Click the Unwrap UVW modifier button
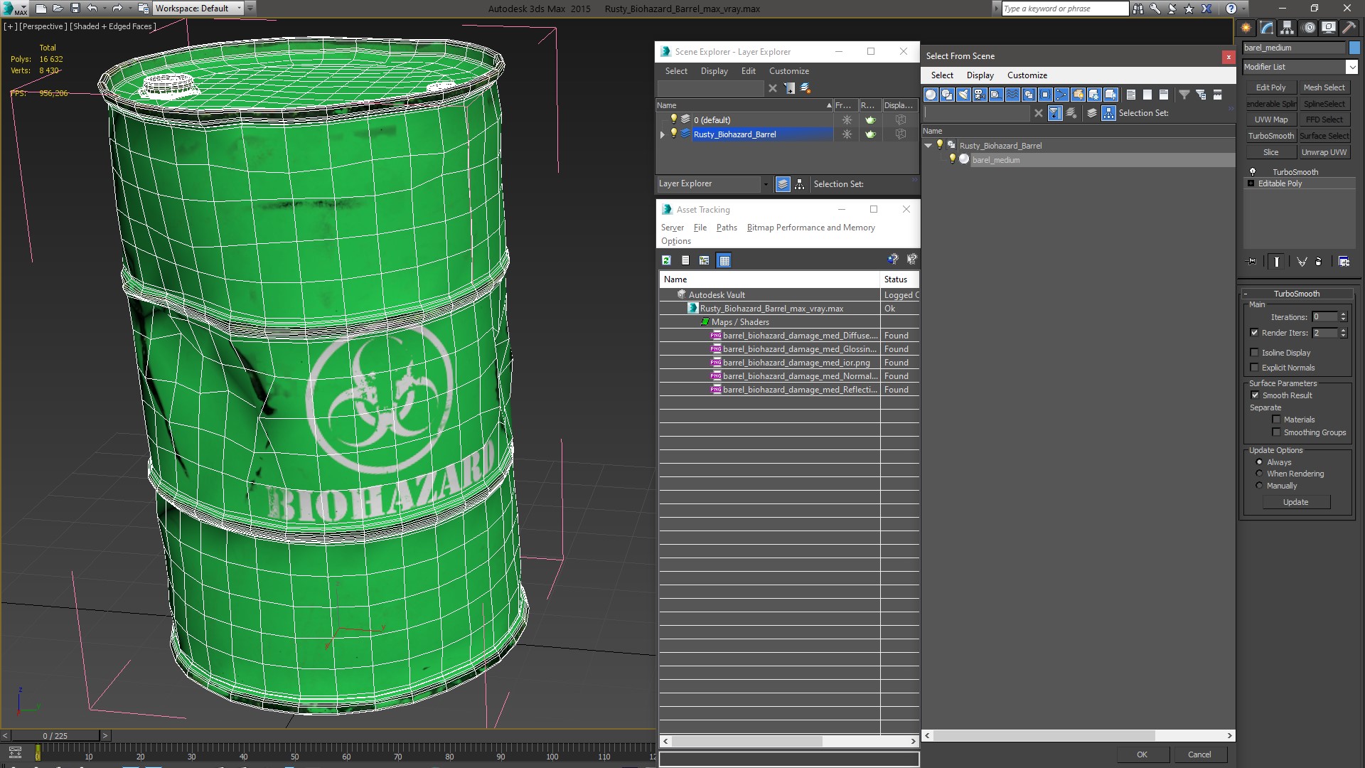Screen dimensions: 1365x768 1324,152
